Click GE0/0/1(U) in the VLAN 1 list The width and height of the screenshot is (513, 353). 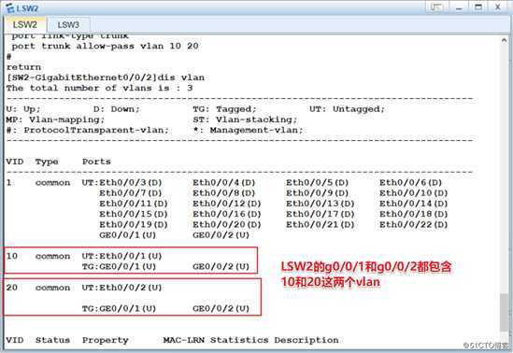pos(128,235)
